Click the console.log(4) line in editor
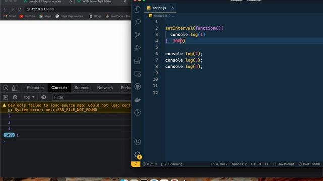The height and width of the screenshot is (181, 323). click(x=184, y=67)
